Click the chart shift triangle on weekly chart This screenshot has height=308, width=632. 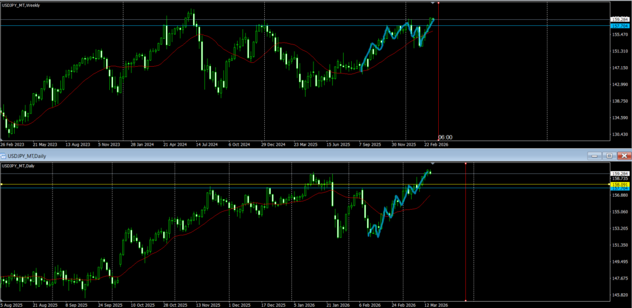[x=432, y=4]
